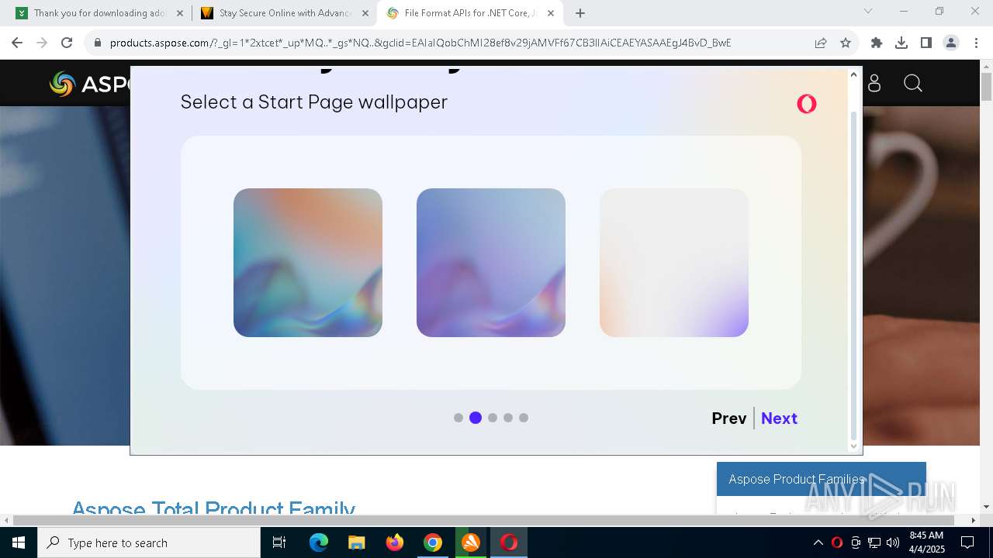This screenshot has height=558, width=993.
Task: Click the Next link in wizard
Action: (779, 418)
